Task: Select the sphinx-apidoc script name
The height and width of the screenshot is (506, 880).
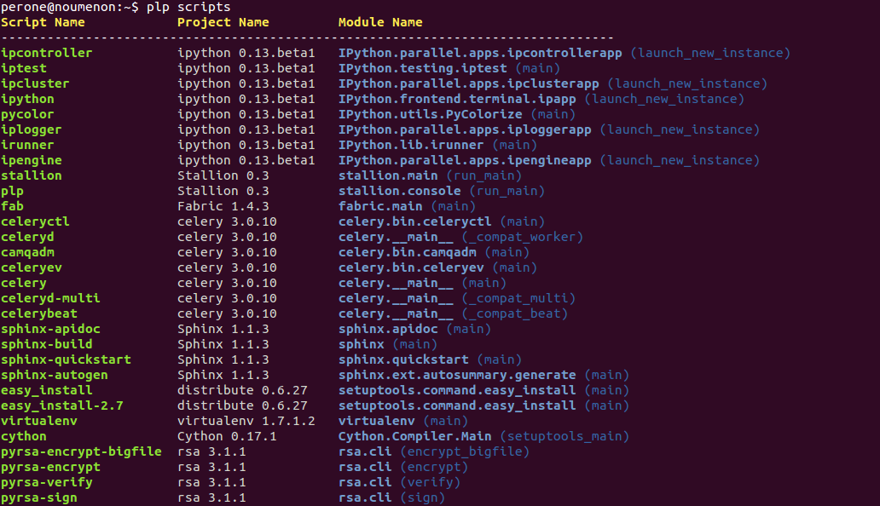Action: click(x=50, y=329)
